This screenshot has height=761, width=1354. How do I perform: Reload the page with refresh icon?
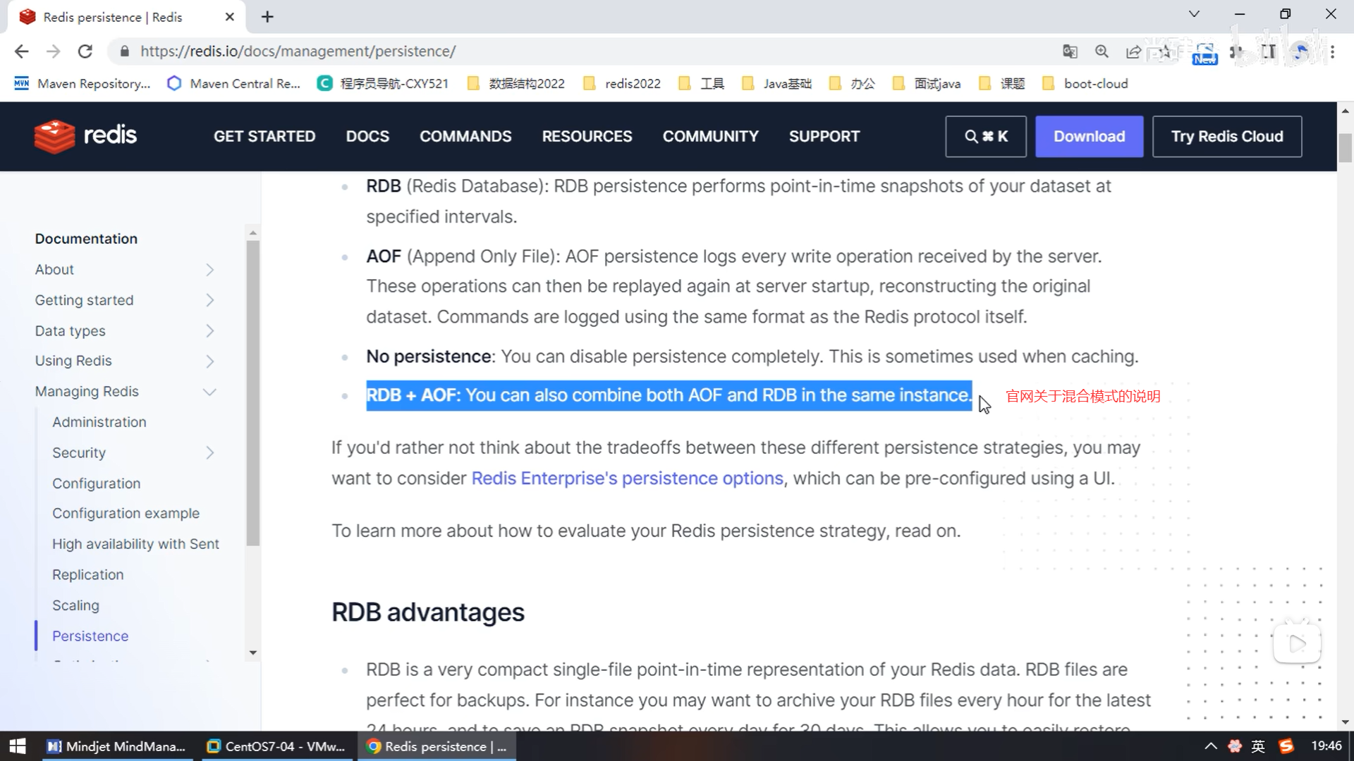85,51
